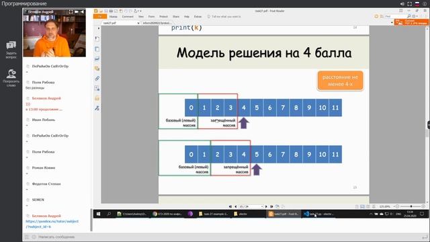430x242 pixels.
Task: Expand the presenter video to fullscreen
Action: pyautogui.click(x=71, y=12)
